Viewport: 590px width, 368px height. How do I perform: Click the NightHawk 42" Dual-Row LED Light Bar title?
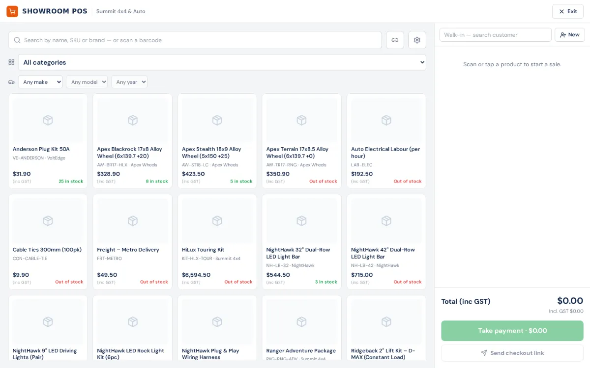pos(383,253)
